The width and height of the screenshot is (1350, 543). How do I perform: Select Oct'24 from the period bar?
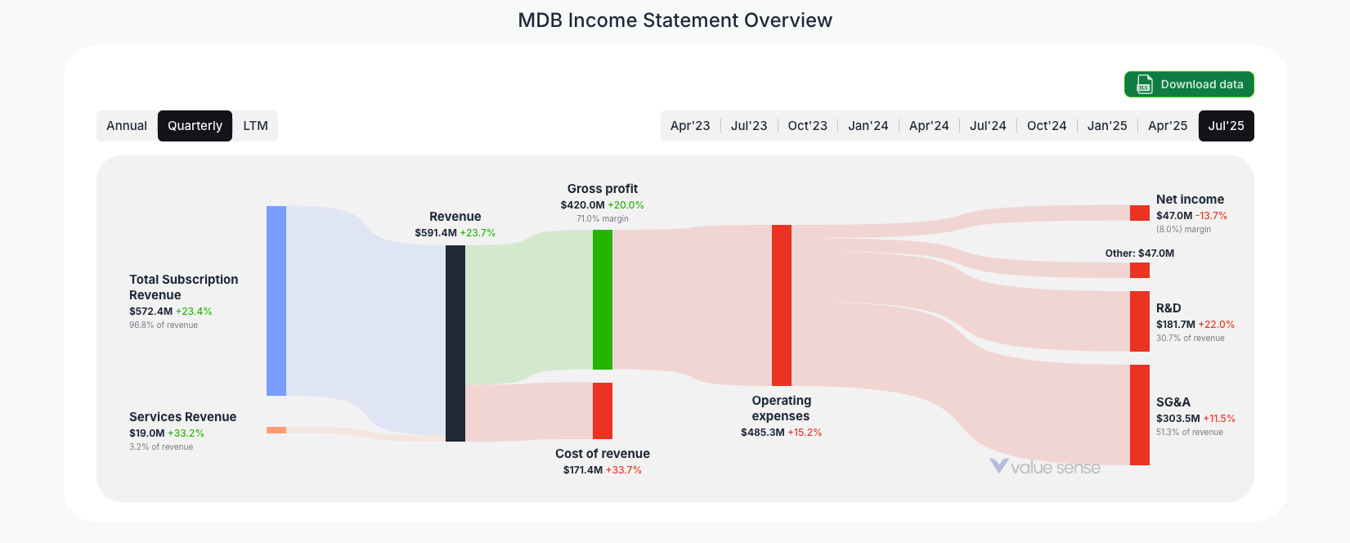[1046, 125]
